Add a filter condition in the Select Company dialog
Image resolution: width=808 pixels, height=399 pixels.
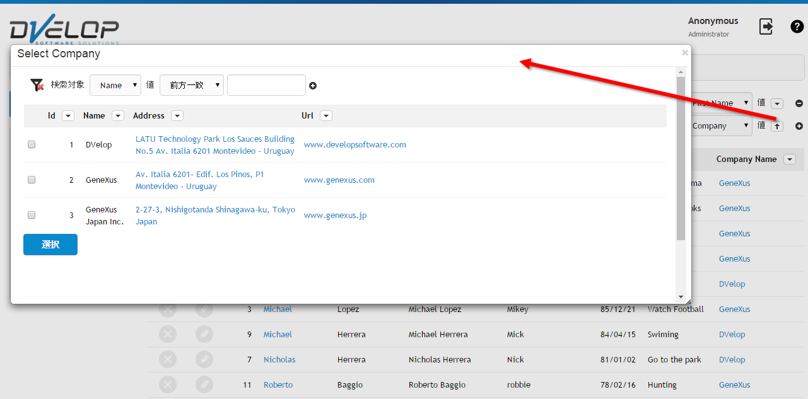(x=313, y=86)
